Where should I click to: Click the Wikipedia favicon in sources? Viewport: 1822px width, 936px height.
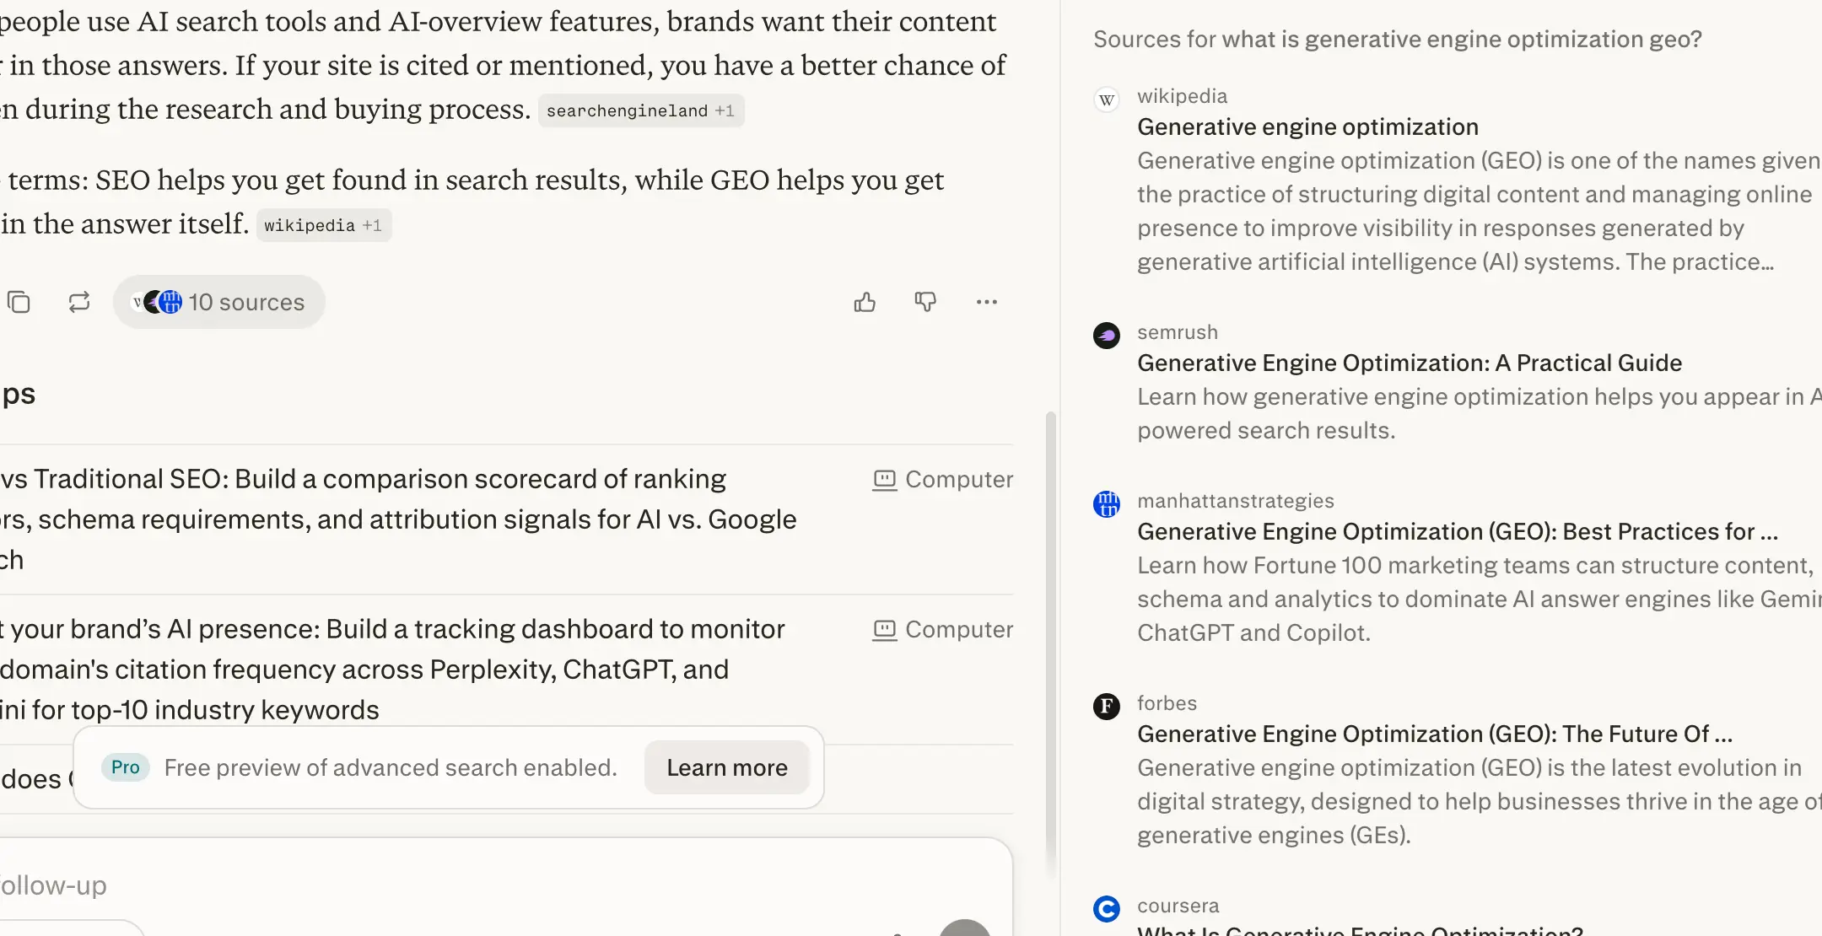pos(1107,100)
